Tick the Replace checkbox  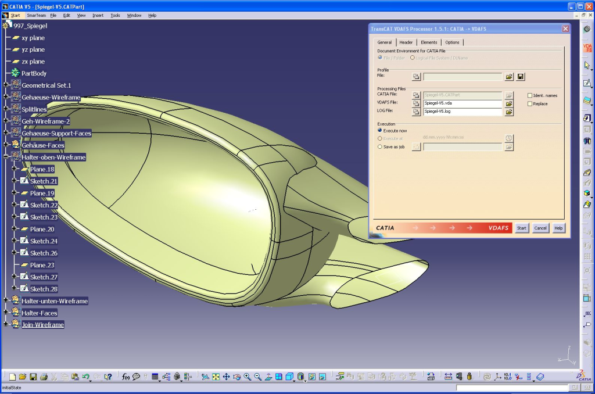click(x=530, y=104)
